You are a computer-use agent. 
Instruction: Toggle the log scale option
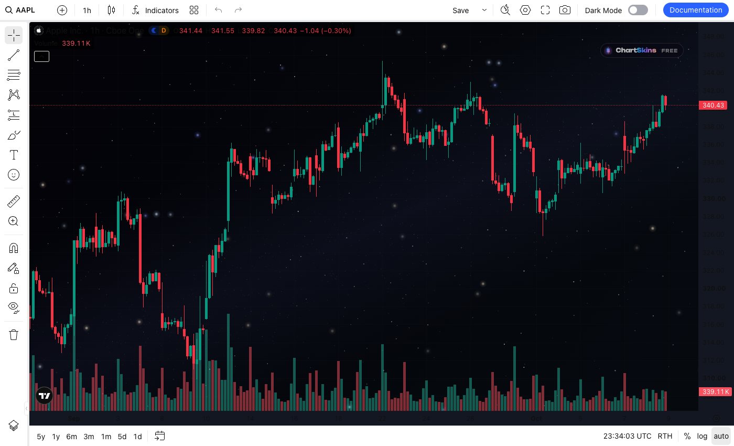[x=702, y=436]
